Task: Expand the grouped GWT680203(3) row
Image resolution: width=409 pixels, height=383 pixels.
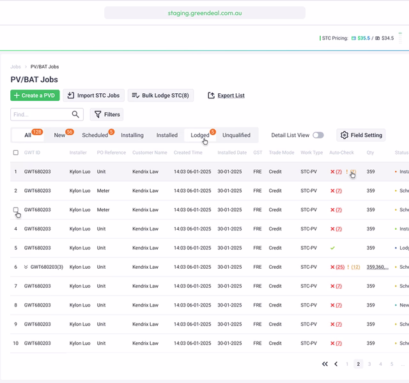Action: (x=26, y=267)
